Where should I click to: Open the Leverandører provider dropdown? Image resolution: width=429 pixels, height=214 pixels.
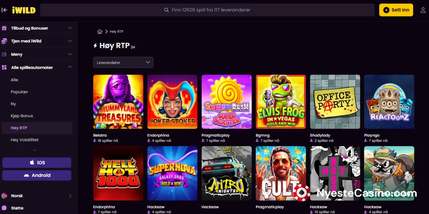[123, 62]
